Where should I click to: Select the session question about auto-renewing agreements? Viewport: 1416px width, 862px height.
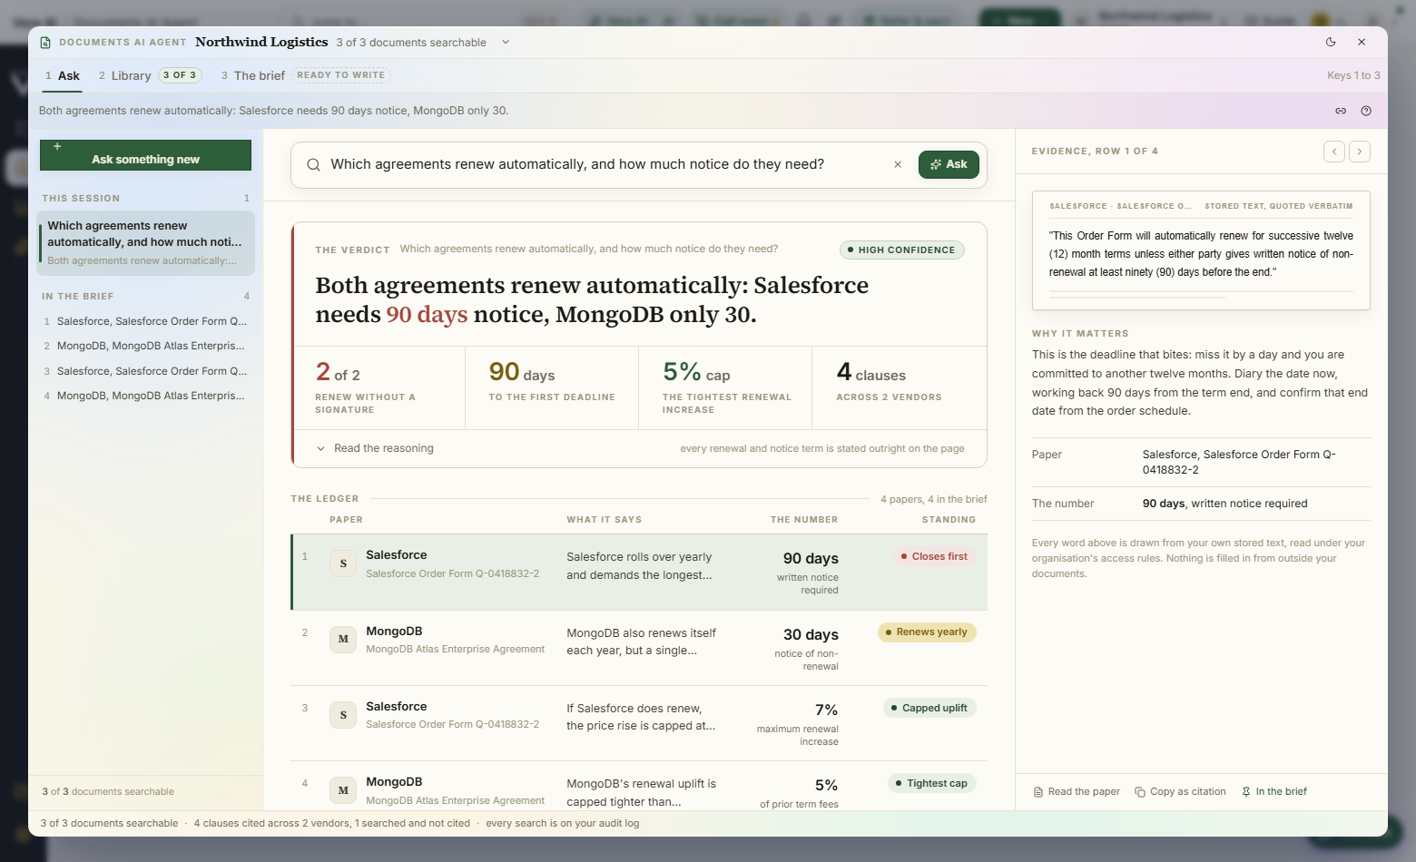[x=145, y=243]
